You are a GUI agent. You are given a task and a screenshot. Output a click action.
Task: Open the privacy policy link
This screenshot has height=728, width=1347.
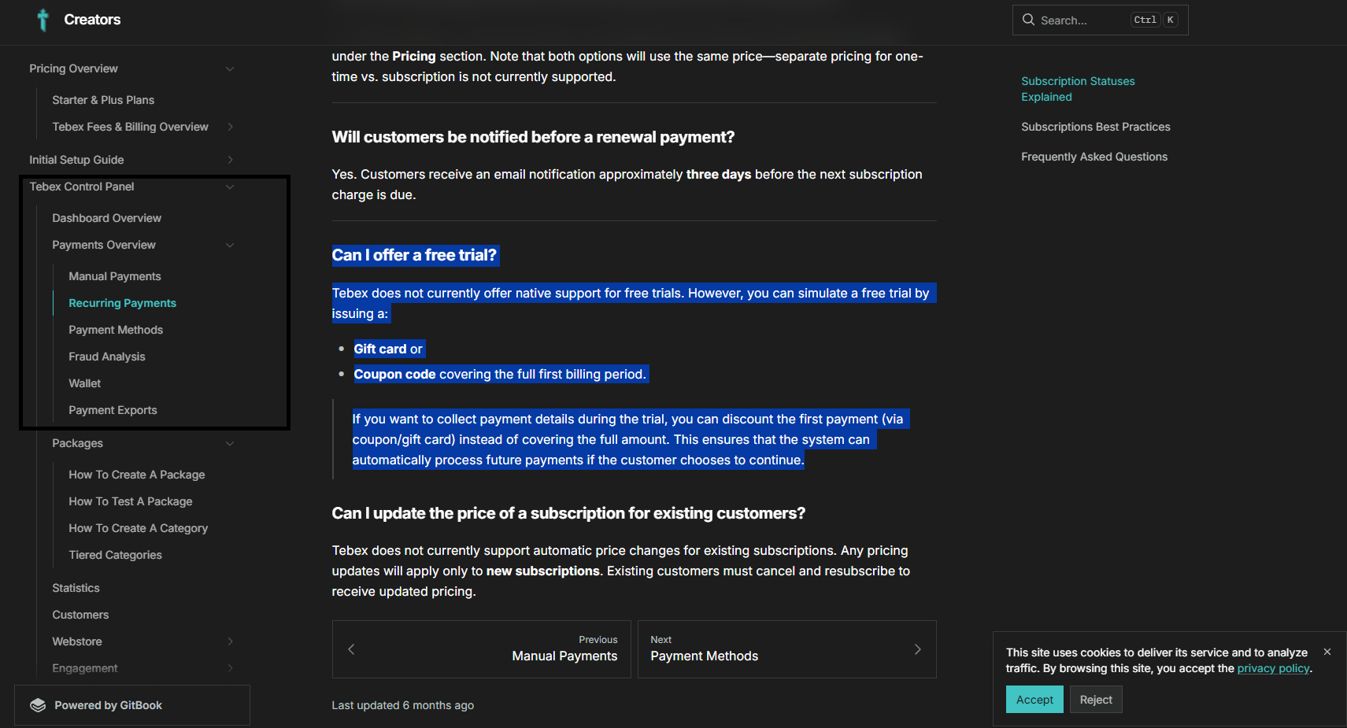[x=1273, y=668]
